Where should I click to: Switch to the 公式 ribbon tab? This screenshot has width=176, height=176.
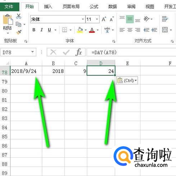[94, 6]
